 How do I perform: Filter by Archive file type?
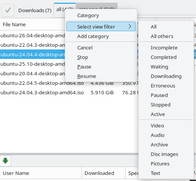click(x=166, y=145)
